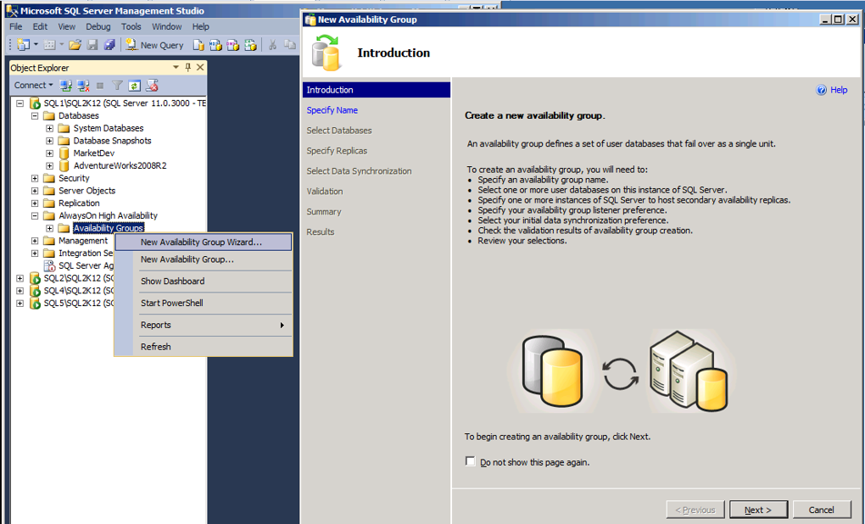The height and width of the screenshot is (524, 865).
Task: Click the New Query toolbar button
Action: 154,45
